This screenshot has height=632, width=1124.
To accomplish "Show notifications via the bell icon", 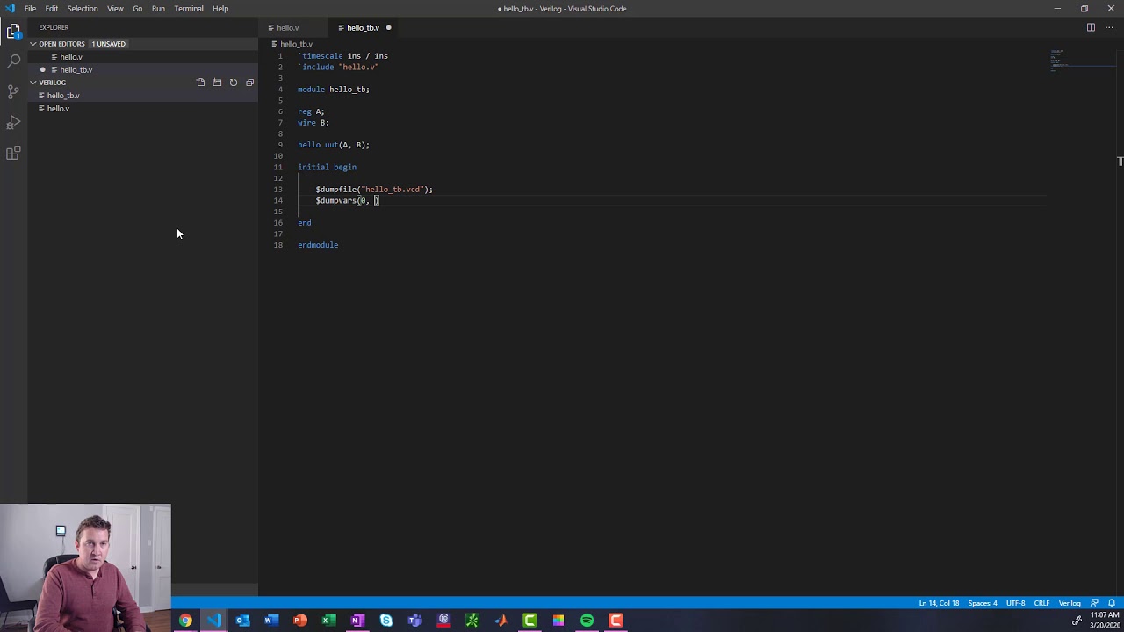I will click(1111, 603).
